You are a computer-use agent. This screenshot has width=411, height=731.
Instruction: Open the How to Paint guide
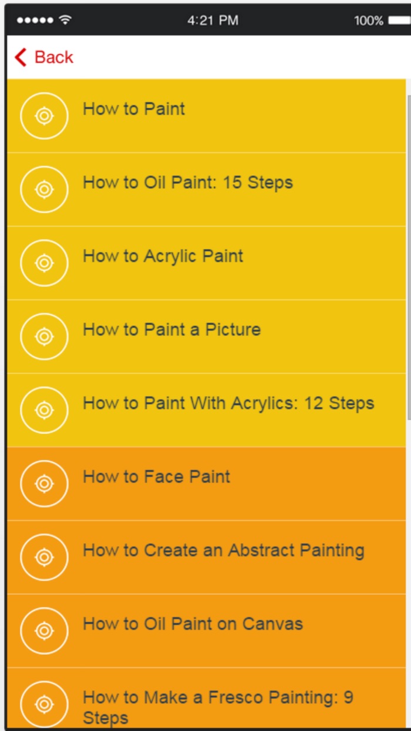point(134,109)
